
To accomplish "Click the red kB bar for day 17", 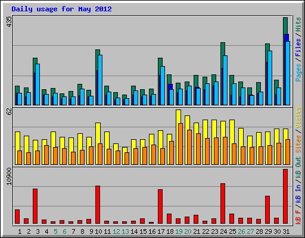I will click(160, 206).
